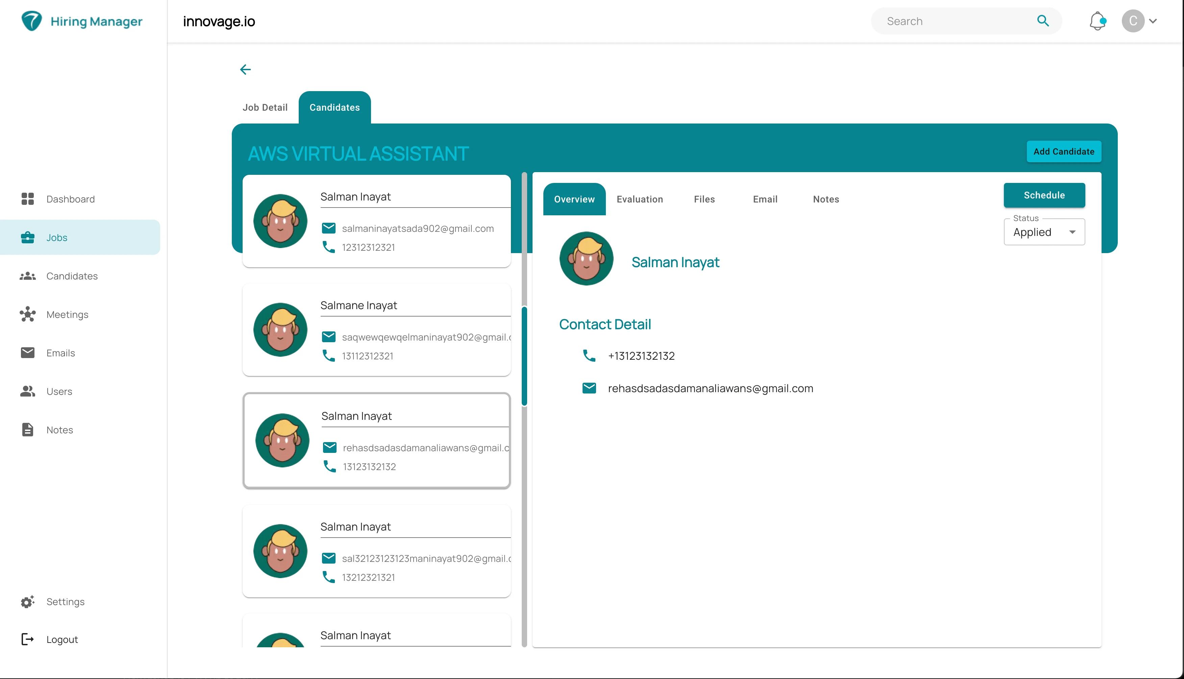The height and width of the screenshot is (679, 1184).
Task: Open Notes in the sidebar
Action: (x=80, y=430)
